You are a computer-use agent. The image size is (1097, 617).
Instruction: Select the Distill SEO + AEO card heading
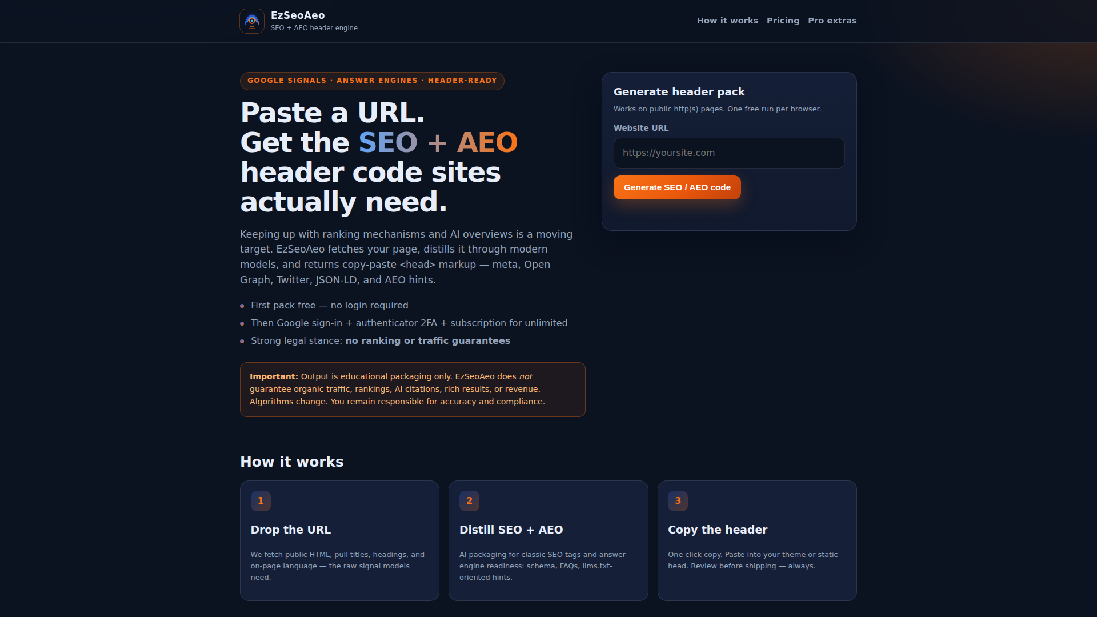coord(511,530)
